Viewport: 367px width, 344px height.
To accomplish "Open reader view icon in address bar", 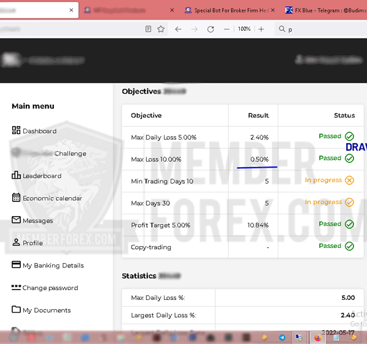I will pos(149,29).
